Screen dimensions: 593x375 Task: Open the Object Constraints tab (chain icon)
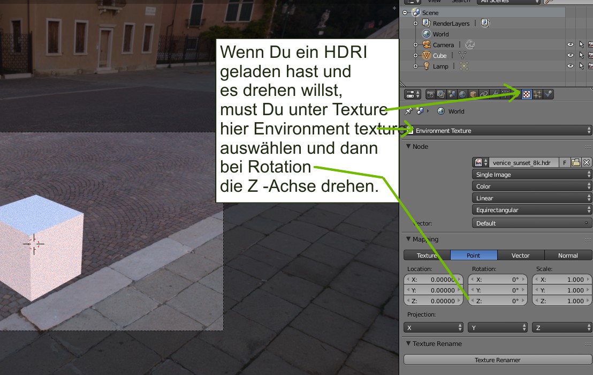click(484, 94)
